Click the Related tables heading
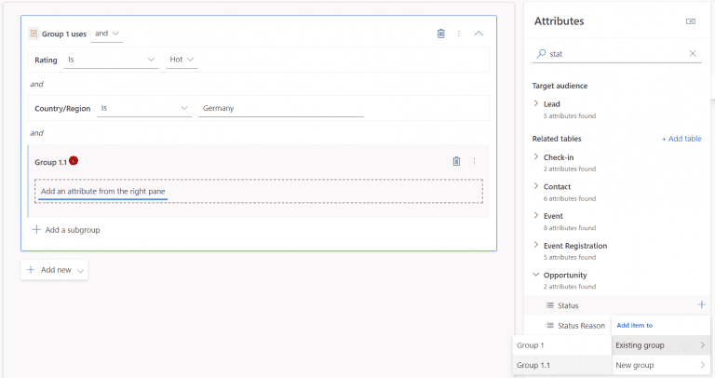Image resolution: width=715 pixels, height=378 pixels. (x=557, y=139)
